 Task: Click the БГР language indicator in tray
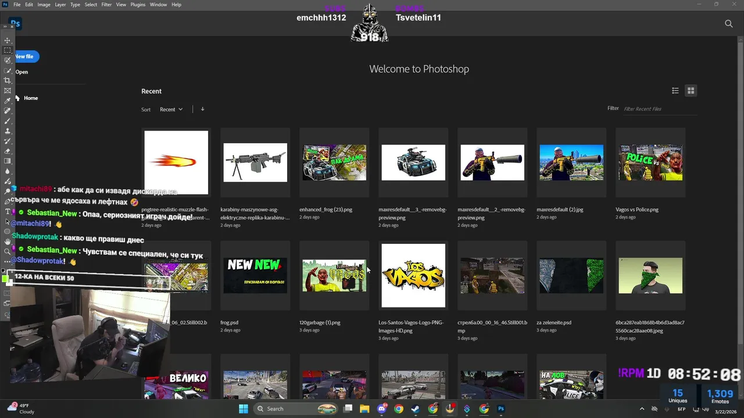pyautogui.click(x=681, y=409)
